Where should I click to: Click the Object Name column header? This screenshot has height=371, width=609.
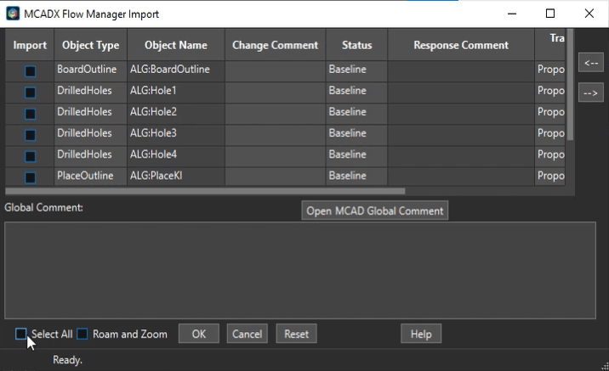(x=176, y=45)
